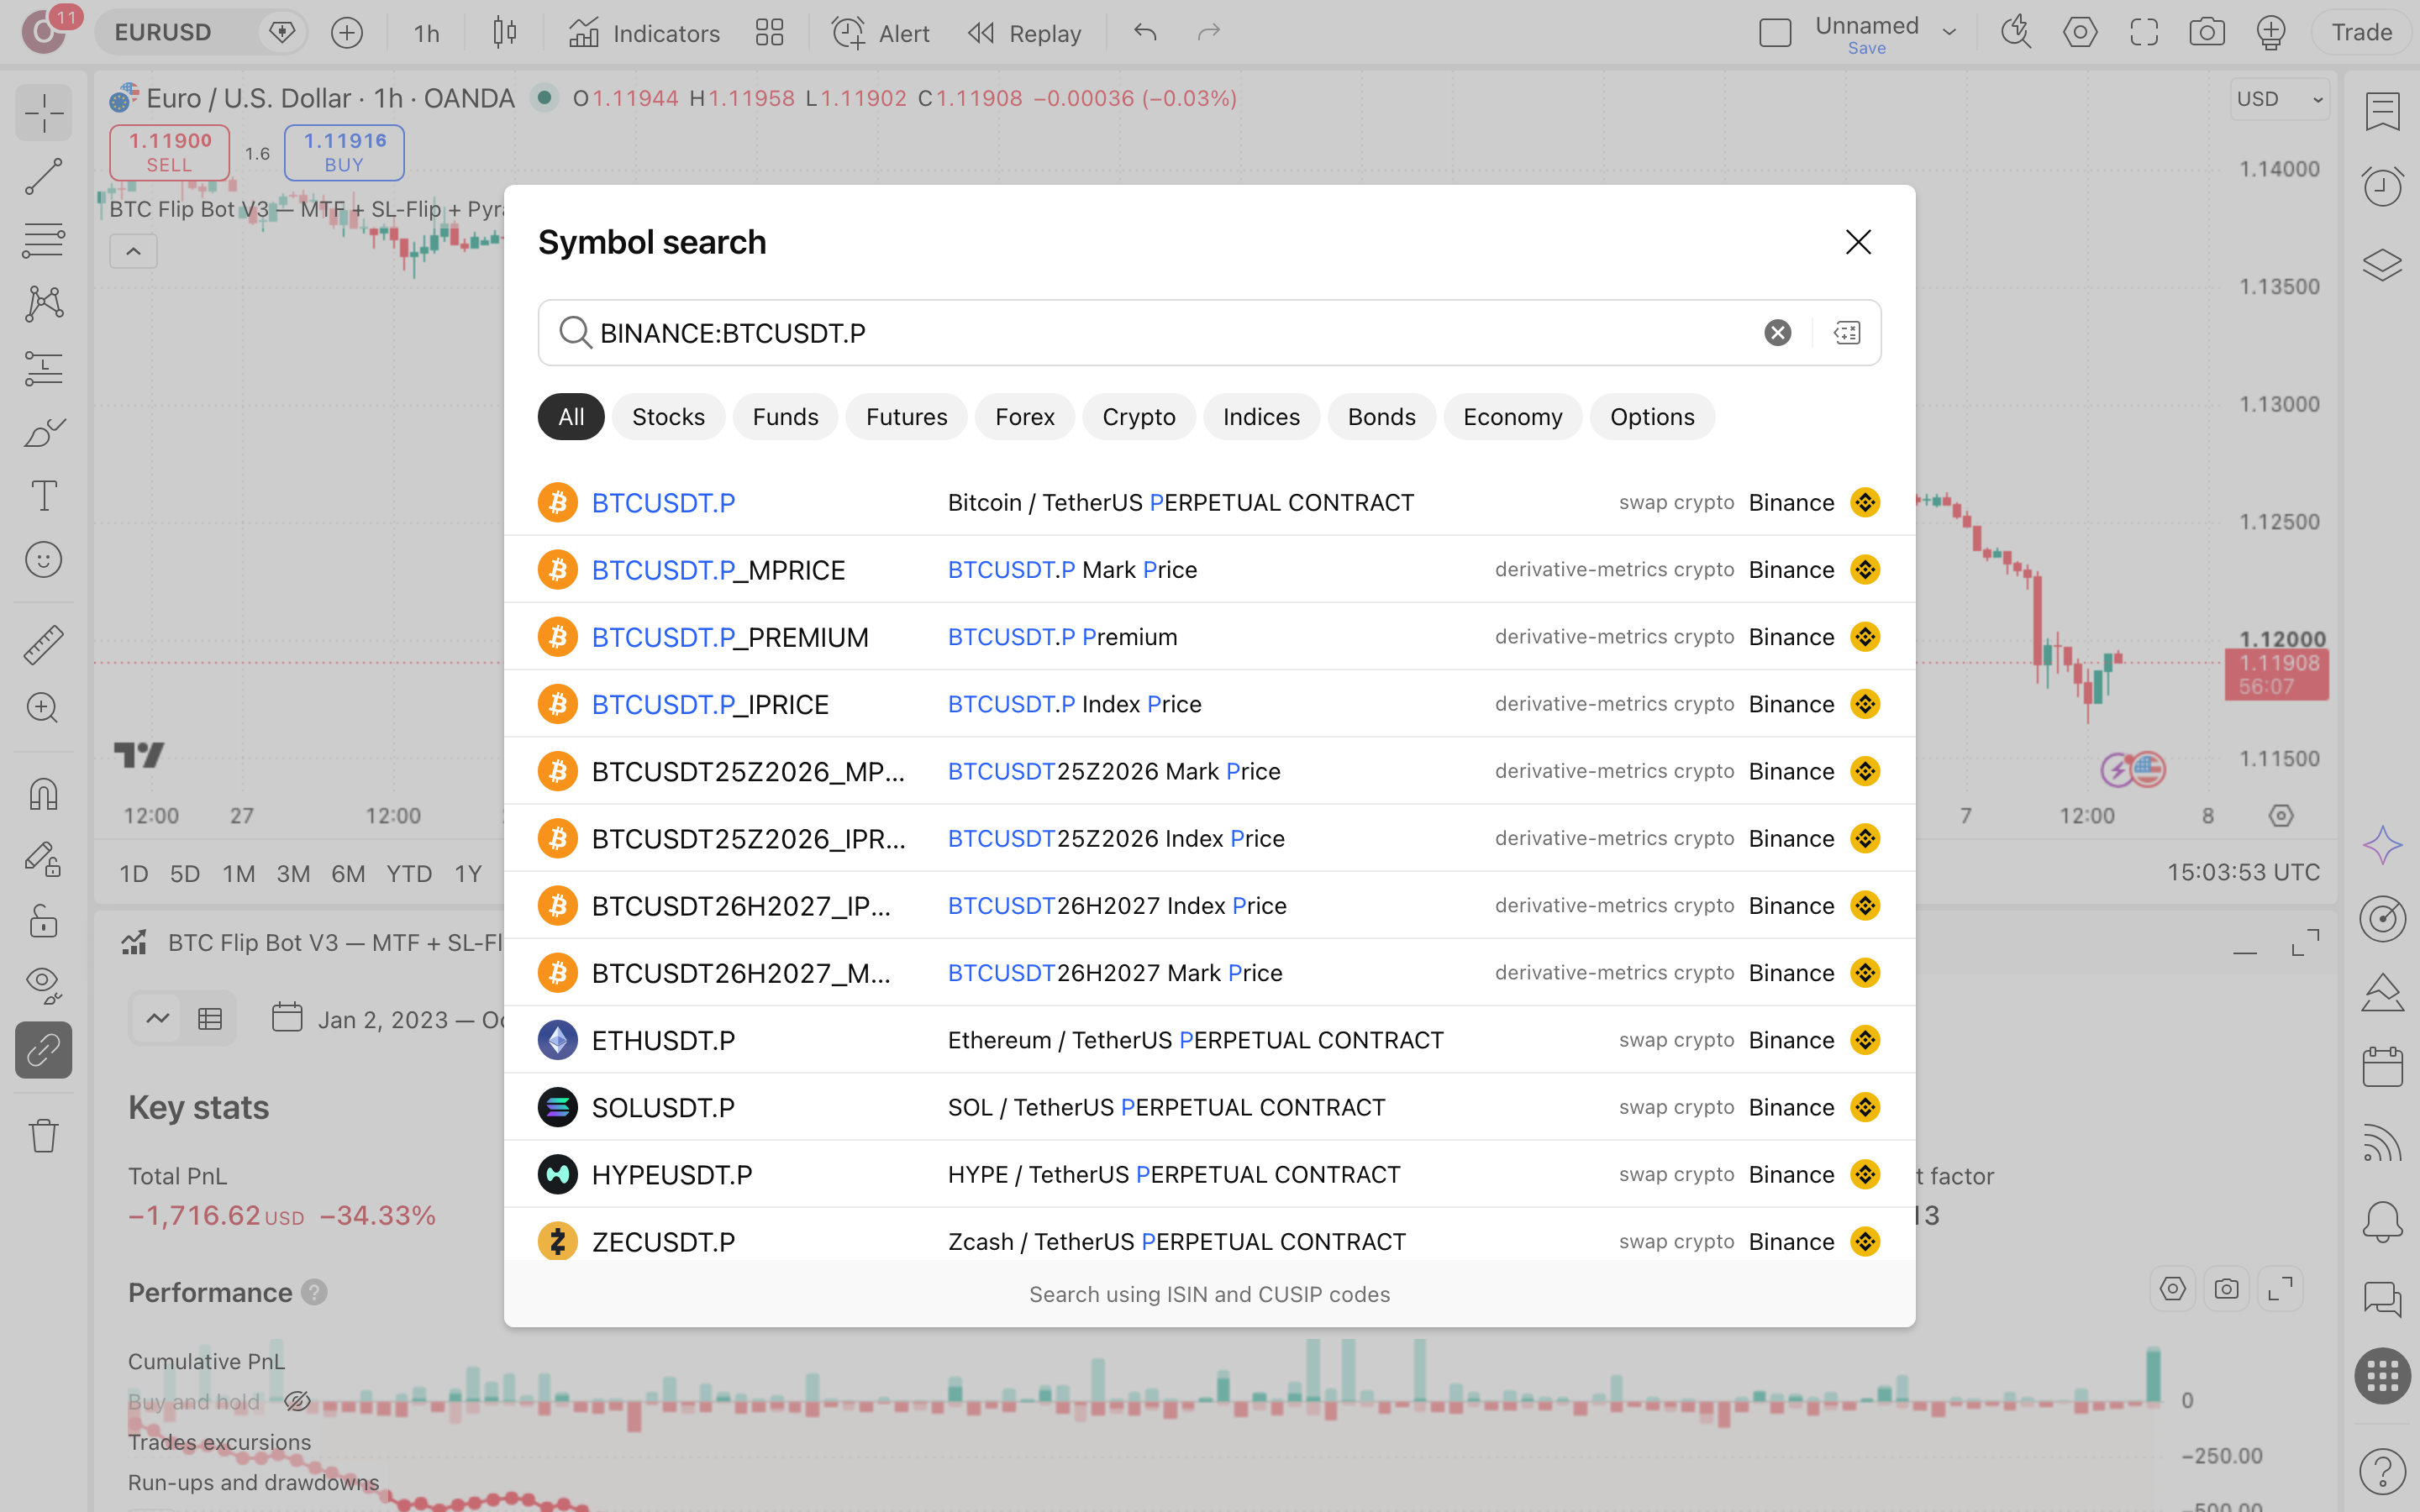Open the alerts clock panel
Image resolution: width=2420 pixels, height=1512 pixels.
click(2383, 187)
